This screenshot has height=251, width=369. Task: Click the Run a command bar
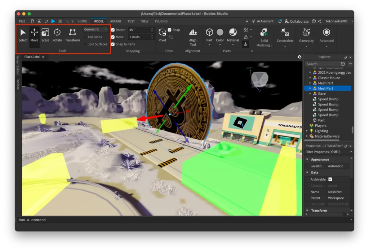tap(183, 220)
